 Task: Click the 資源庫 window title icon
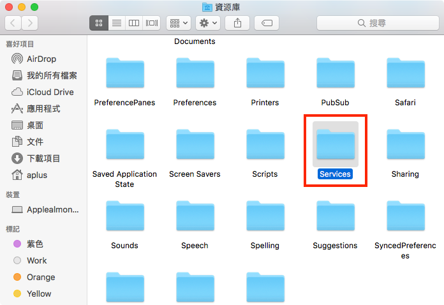207,7
